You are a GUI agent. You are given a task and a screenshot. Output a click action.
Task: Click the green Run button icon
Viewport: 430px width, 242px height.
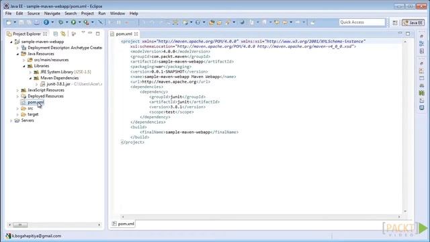[x=73, y=22]
